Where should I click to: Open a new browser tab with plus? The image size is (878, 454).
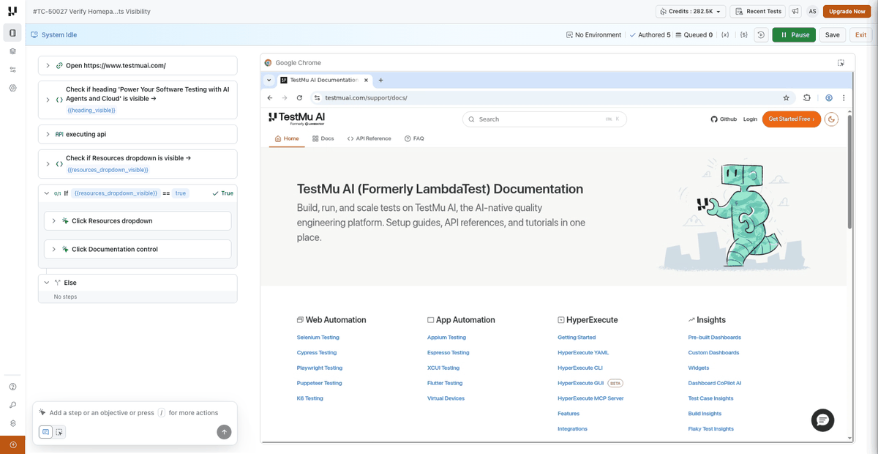pyautogui.click(x=380, y=80)
